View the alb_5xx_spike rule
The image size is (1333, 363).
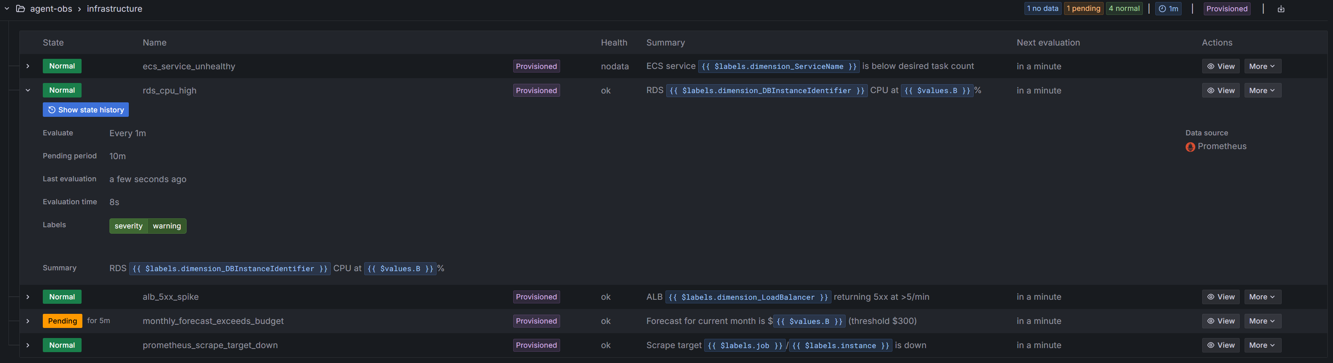(x=1221, y=297)
